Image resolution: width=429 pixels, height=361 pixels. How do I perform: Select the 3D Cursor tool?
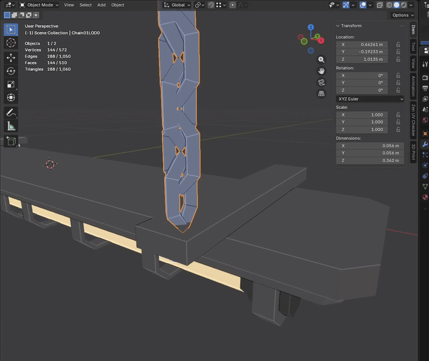[x=11, y=43]
